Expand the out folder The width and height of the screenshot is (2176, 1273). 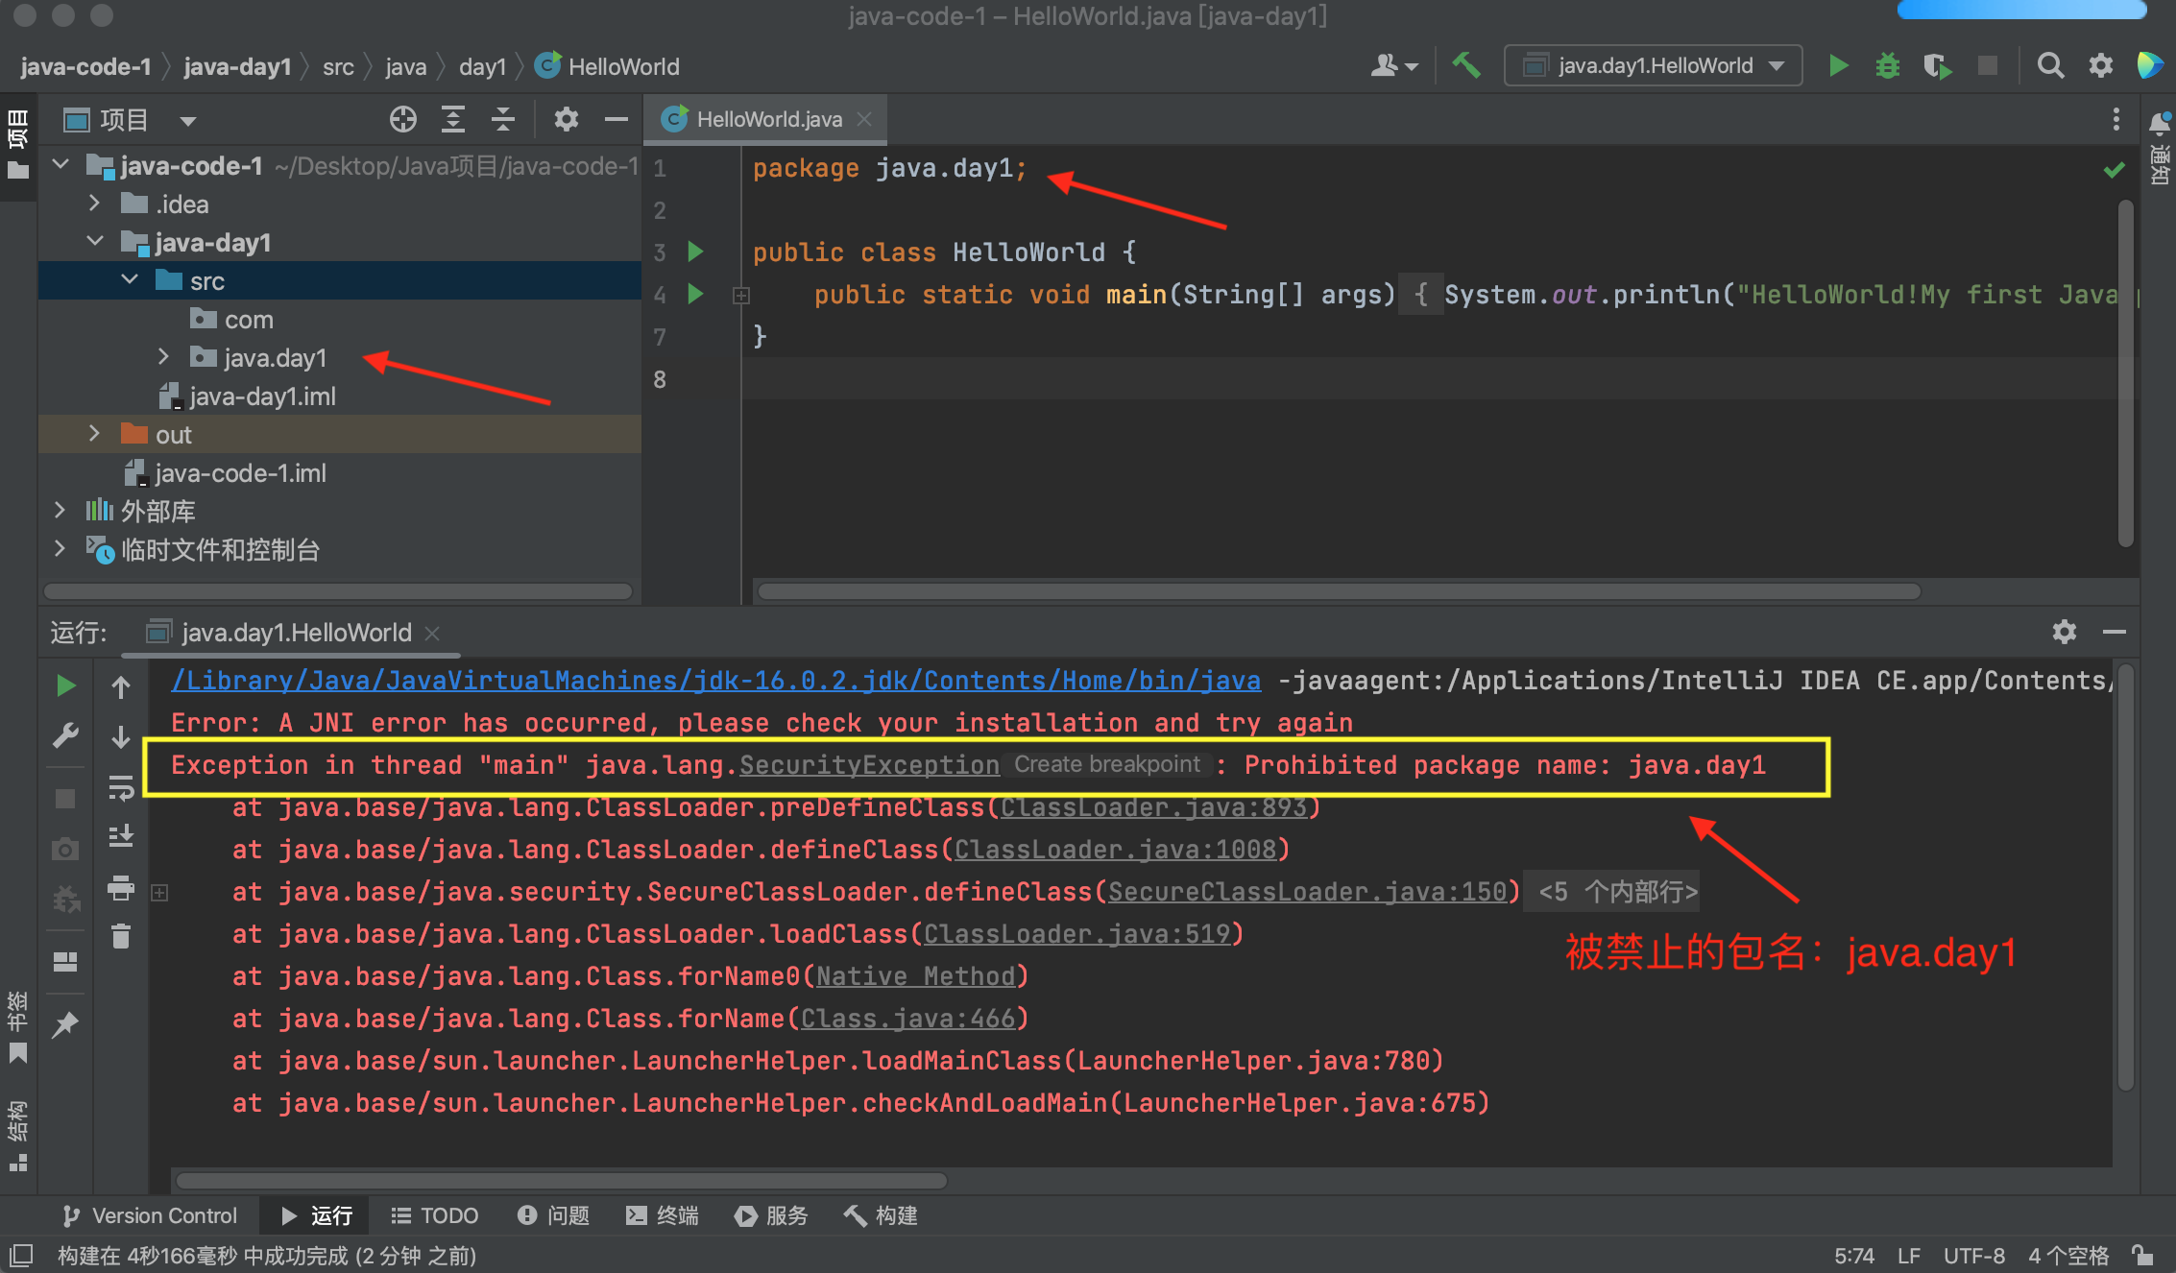point(94,434)
